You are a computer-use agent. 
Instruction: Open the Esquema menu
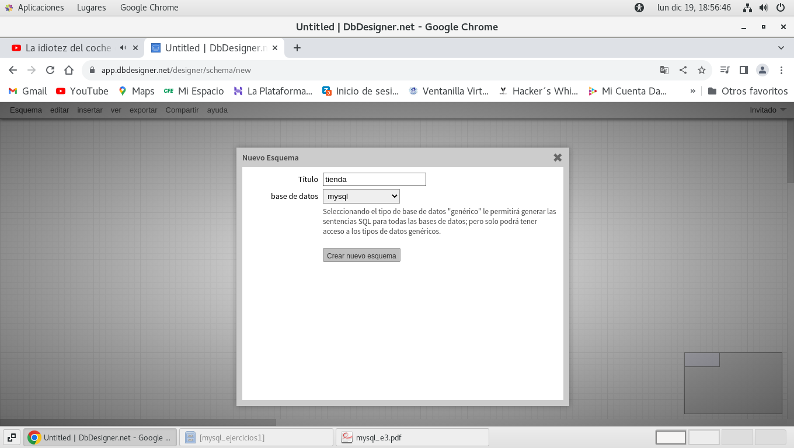pos(26,110)
